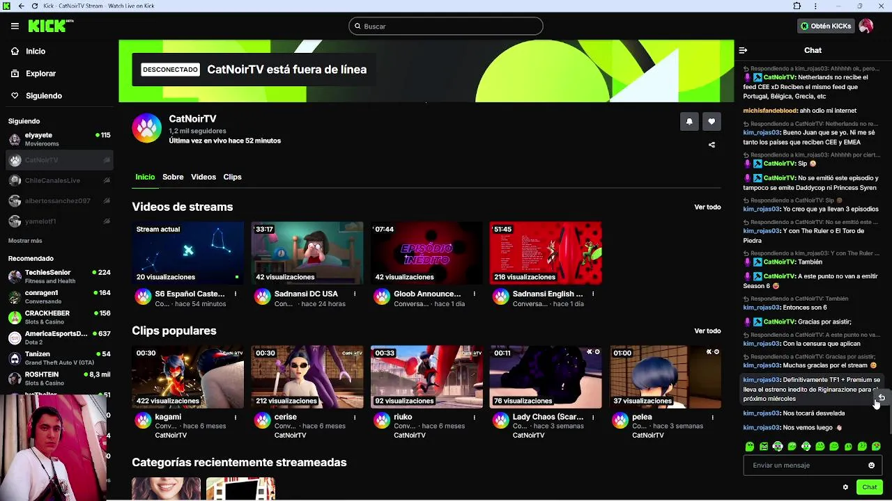892x501 pixels.
Task: Open riuko clip thumbnail
Action: pos(426,376)
